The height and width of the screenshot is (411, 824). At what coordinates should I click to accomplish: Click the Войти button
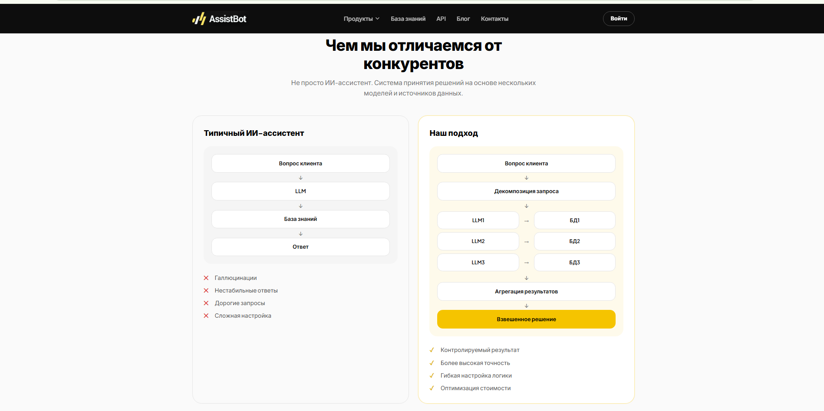[x=619, y=19]
